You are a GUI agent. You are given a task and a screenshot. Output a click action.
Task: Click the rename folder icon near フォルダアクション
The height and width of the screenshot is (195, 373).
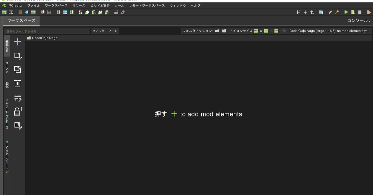click(x=224, y=31)
